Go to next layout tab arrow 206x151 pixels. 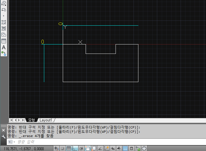pyautogui.click(x=19, y=120)
